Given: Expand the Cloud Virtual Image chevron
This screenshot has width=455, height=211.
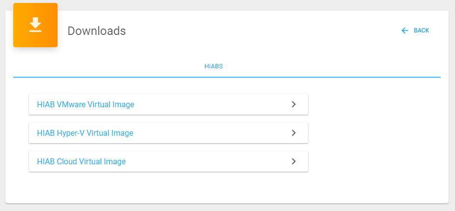Looking at the screenshot, I should [294, 161].
